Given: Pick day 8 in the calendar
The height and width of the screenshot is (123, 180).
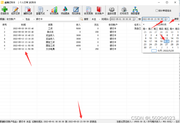Looking at the screenshot, I should click(x=178, y=35).
